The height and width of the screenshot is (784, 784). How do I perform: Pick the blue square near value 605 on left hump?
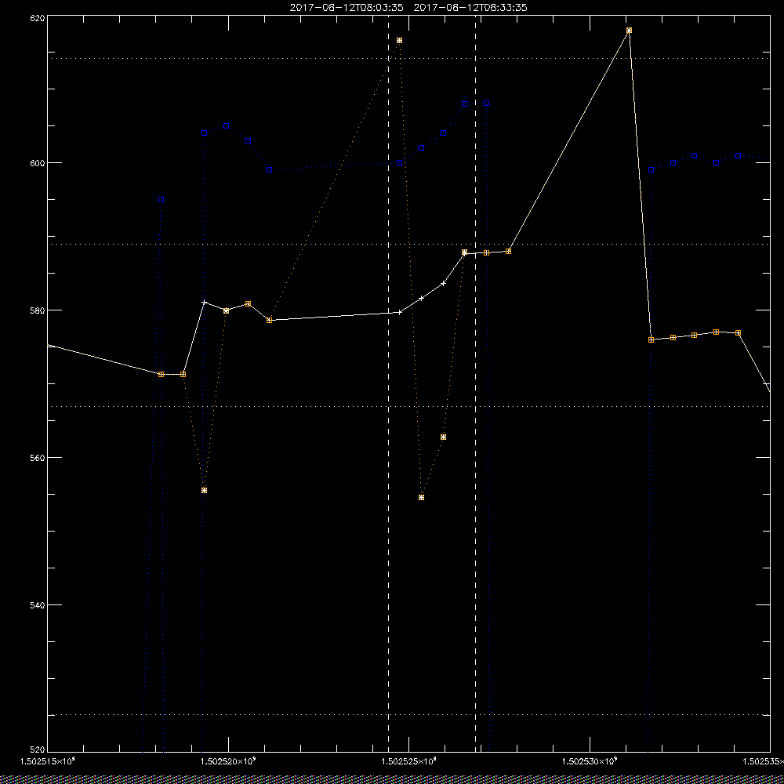(226, 126)
